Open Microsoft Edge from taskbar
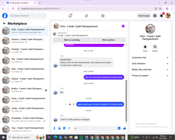The width and height of the screenshot is (175, 140). click(55, 137)
